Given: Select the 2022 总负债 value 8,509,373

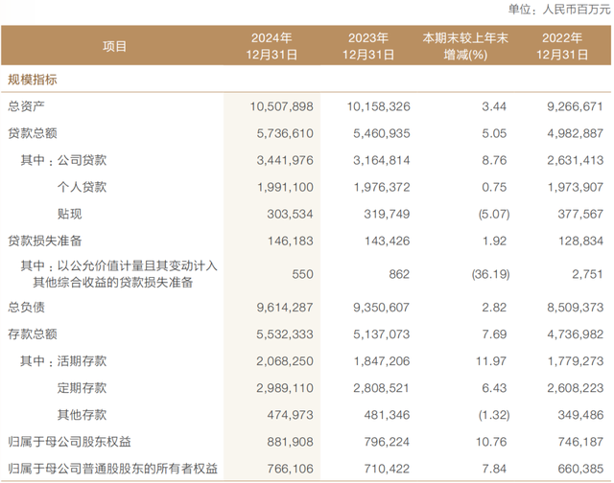Looking at the screenshot, I should pyautogui.click(x=574, y=307).
